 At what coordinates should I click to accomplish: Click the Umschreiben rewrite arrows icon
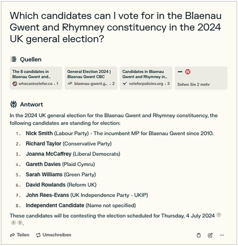click(38, 235)
